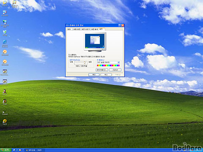
Task: Select the FarCry game shortcut icon
Action: 5,92
